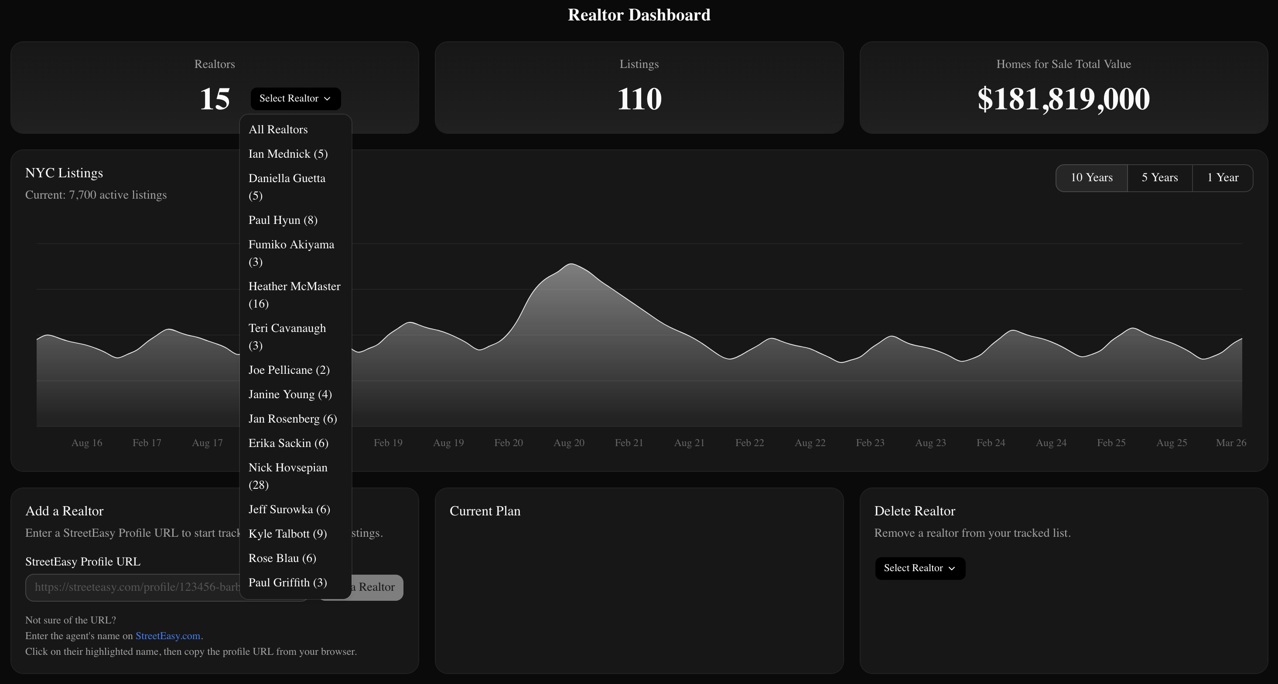Click the Homes for Sale Total Value label

click(x=1064, y=64)
